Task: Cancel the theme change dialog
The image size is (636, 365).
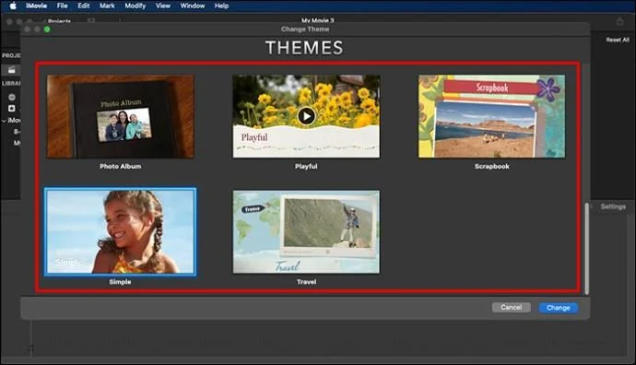Action: coord(511,308)
